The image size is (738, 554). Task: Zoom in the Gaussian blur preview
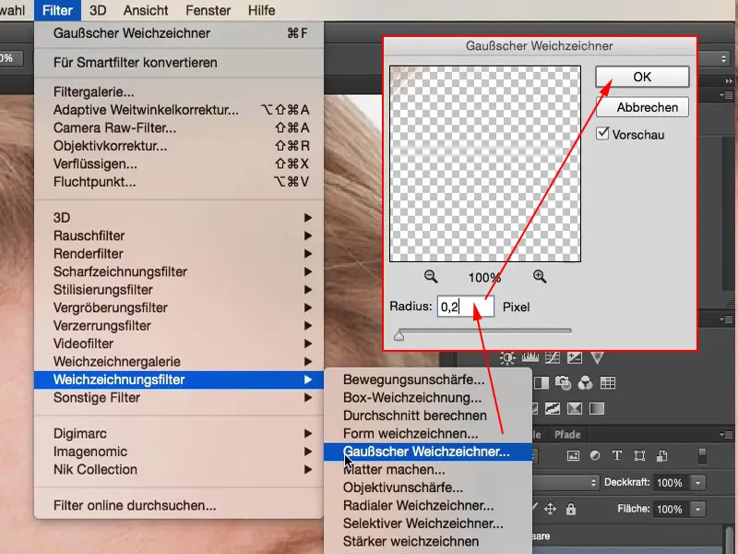click(540, 276)
